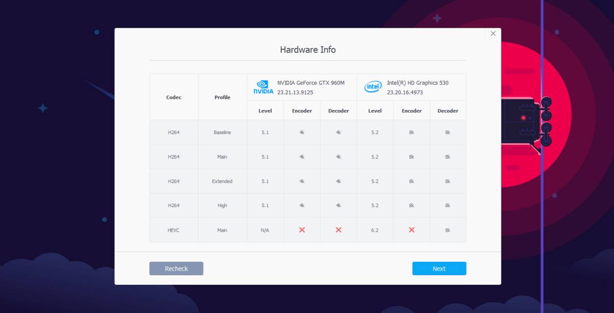Select the H264 cell in the High row
The height and width of the screenshot is (313, 614).
click(x=174, y=206)
